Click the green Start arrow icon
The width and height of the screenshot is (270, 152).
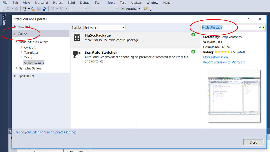(x=122, y=9)
